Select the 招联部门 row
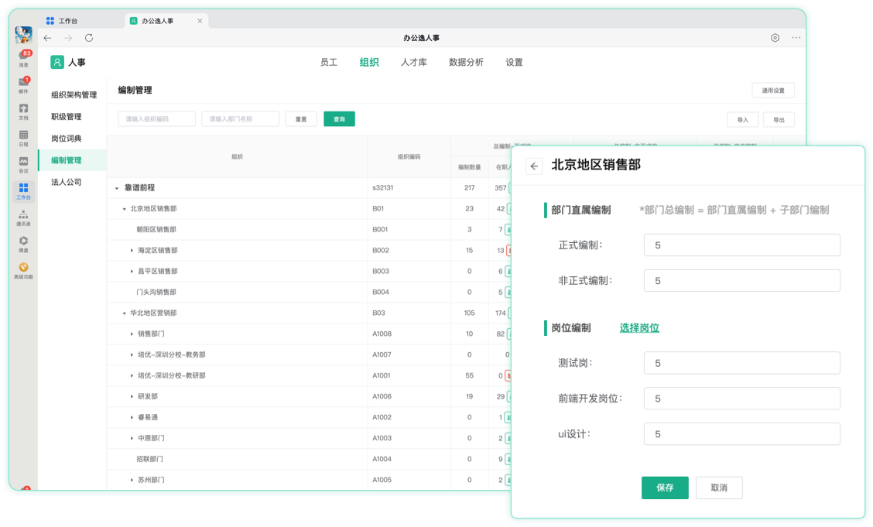The height and width of the screenshot is (527, 873). click(x=309, y=459)
